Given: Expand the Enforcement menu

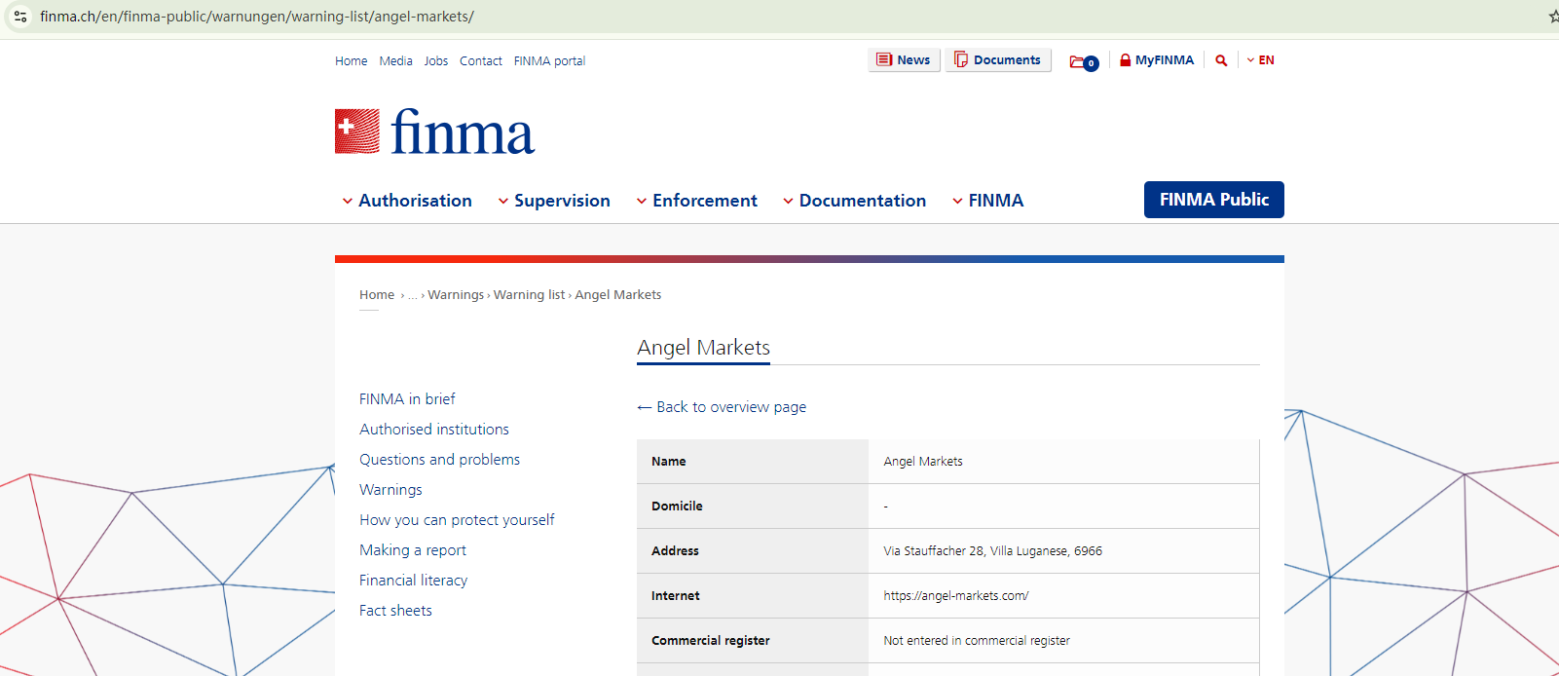Looking at the screenshot, I should (x=696, y=201).
